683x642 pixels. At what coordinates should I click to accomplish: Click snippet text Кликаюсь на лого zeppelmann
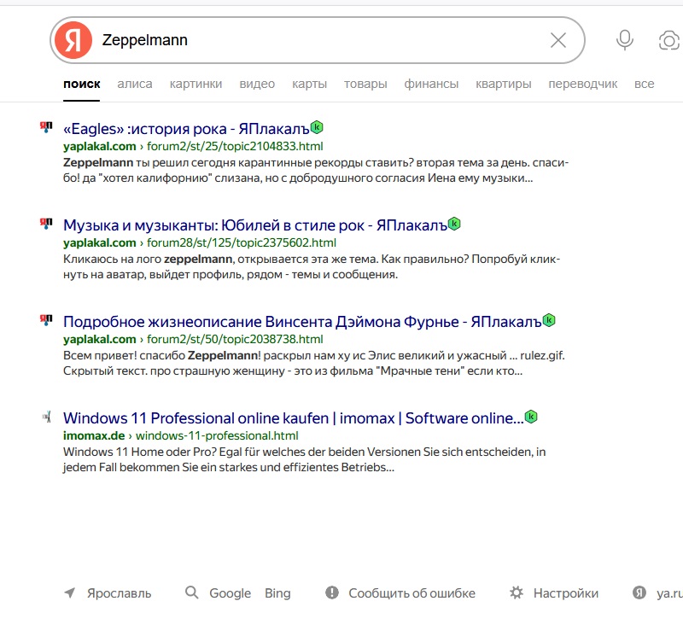pyautogui.click(x=312, y=267)
